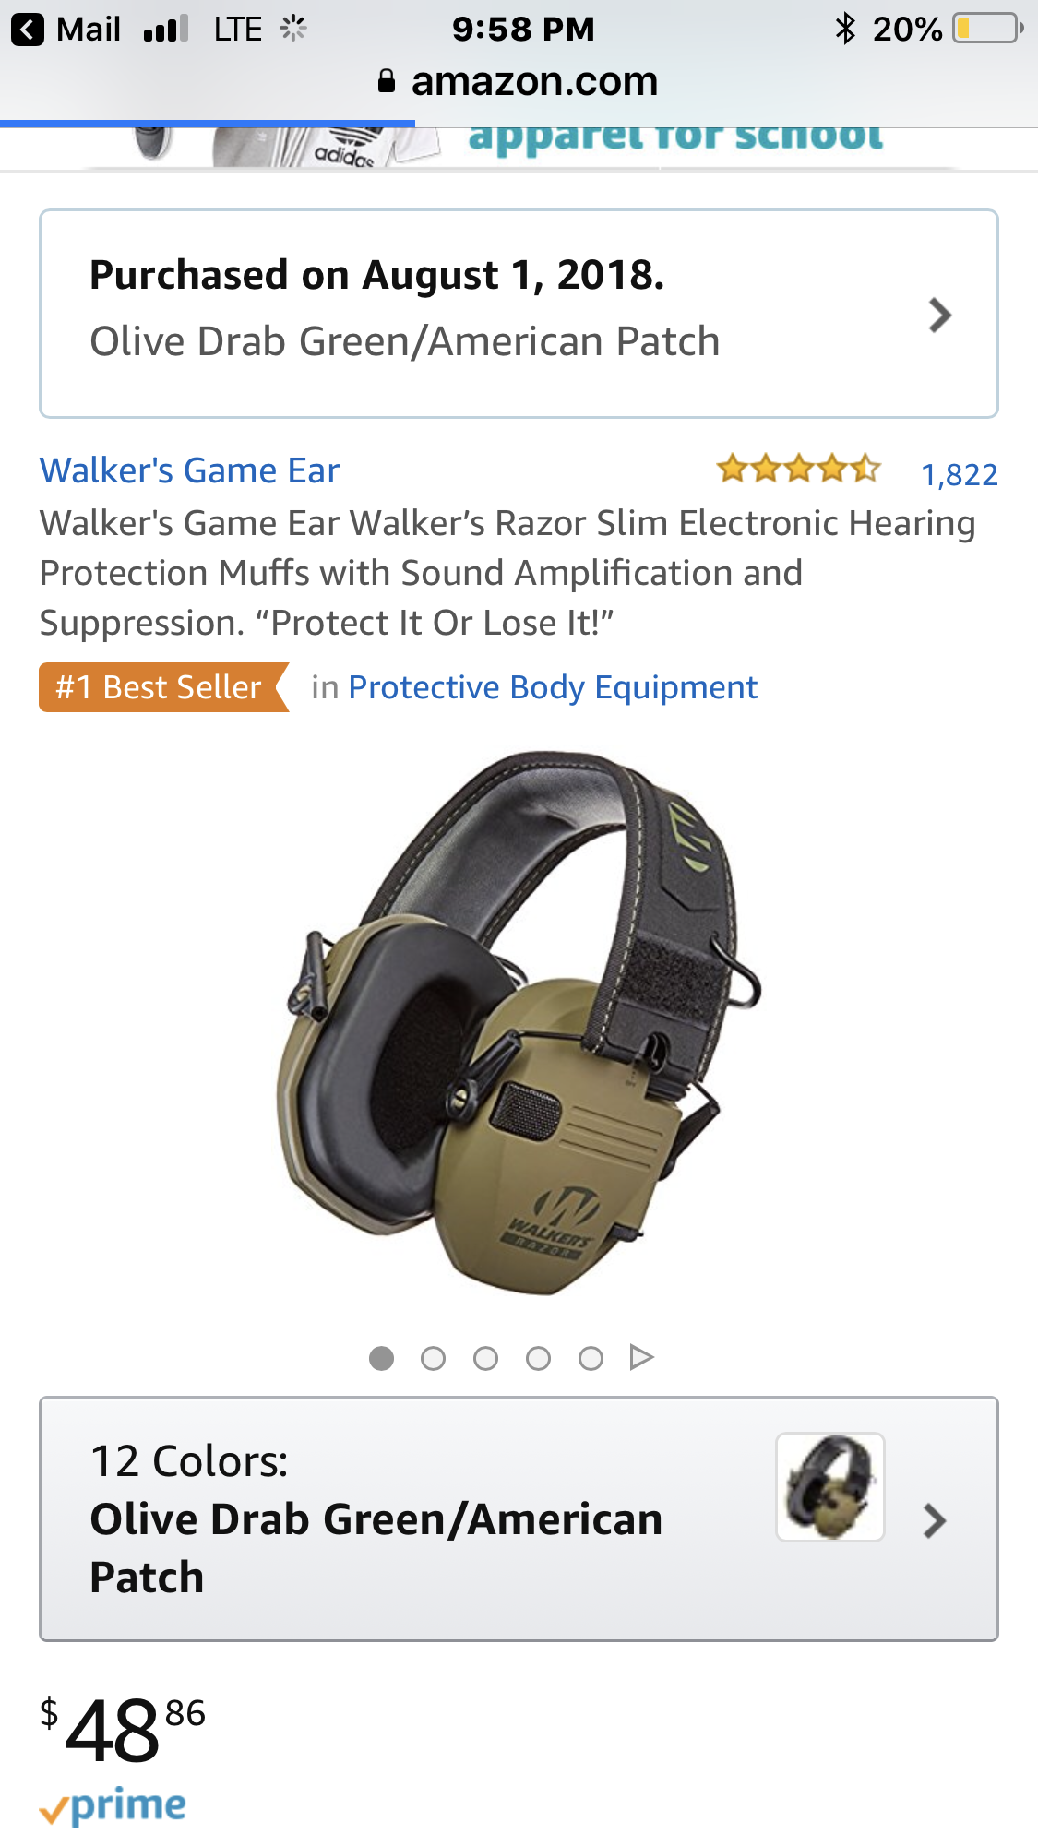This screenshot has height=1846, width=1038.
Task: Select the fifth product image dot
Action: coord(591,1358)
